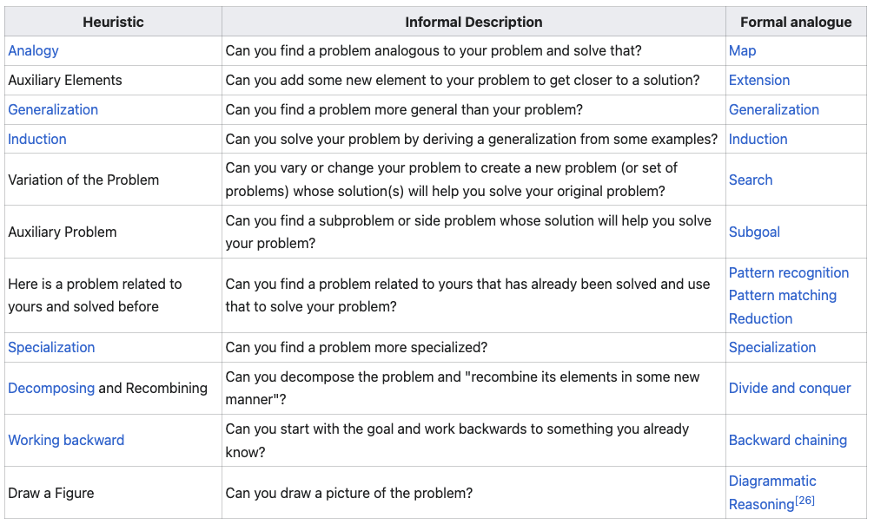Click the Extension formal analogue link
Screen dimensions: 874x524
759,80
